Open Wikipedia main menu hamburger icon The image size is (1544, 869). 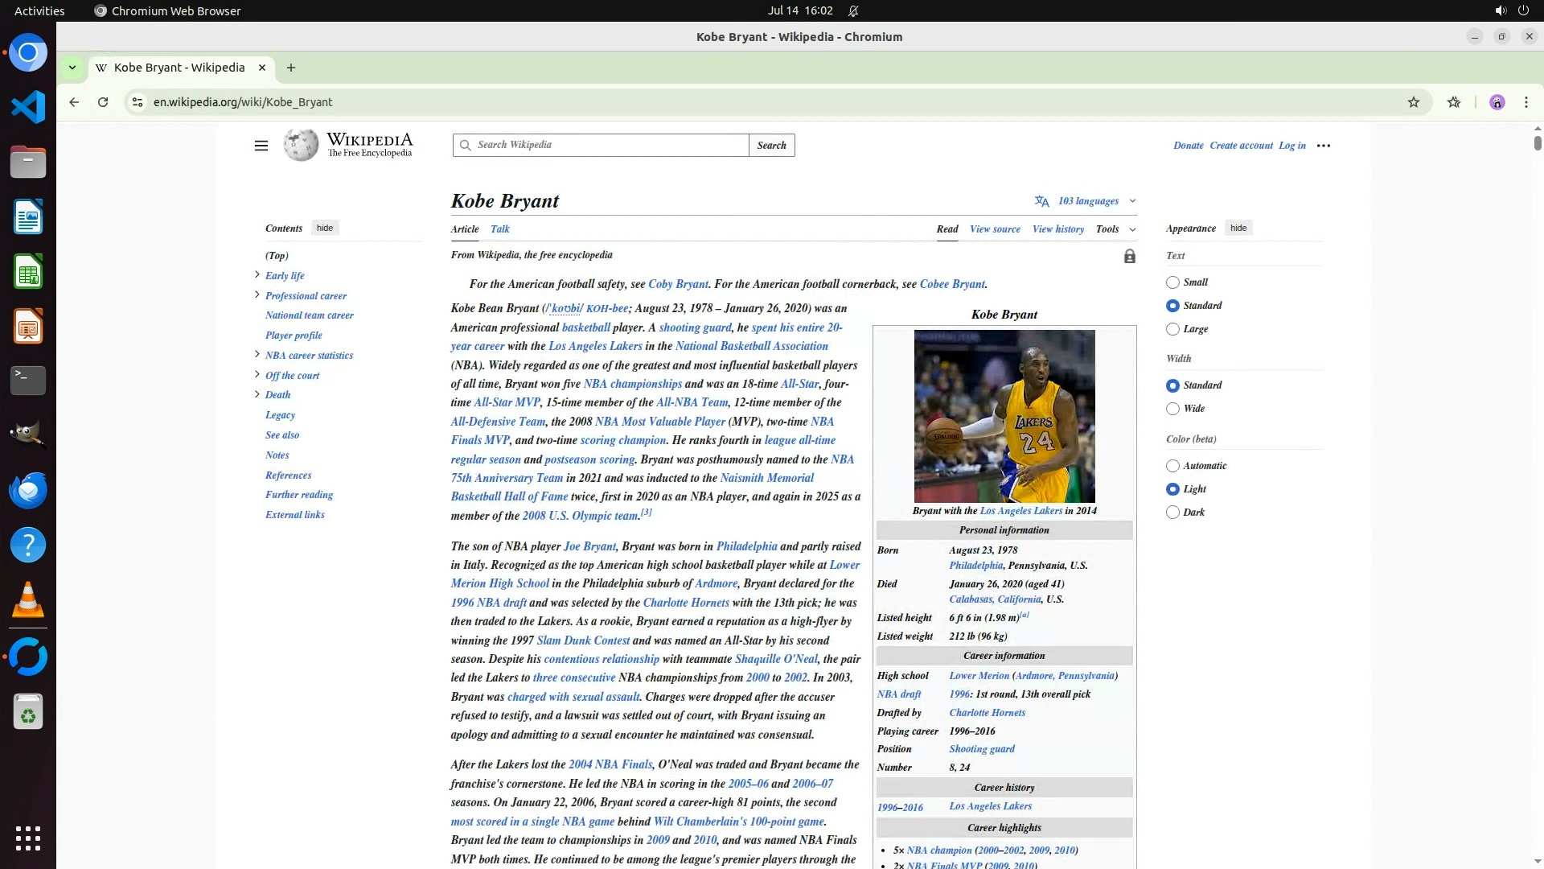tap(261, 146)
